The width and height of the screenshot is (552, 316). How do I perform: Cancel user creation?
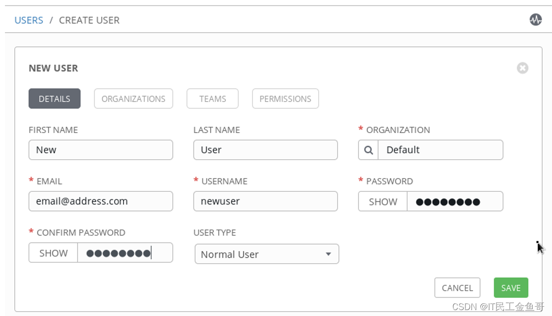tap(457, 288)
